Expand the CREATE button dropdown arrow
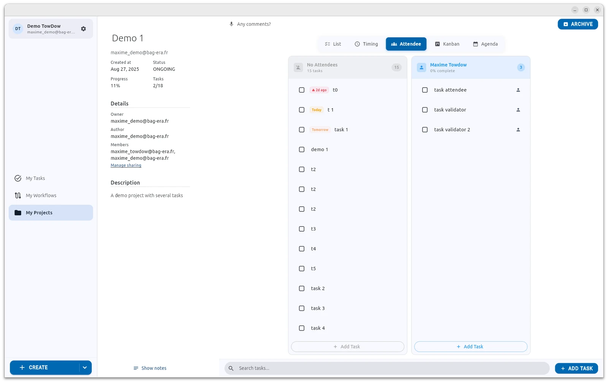608x383 pixels. pos(85,367)
